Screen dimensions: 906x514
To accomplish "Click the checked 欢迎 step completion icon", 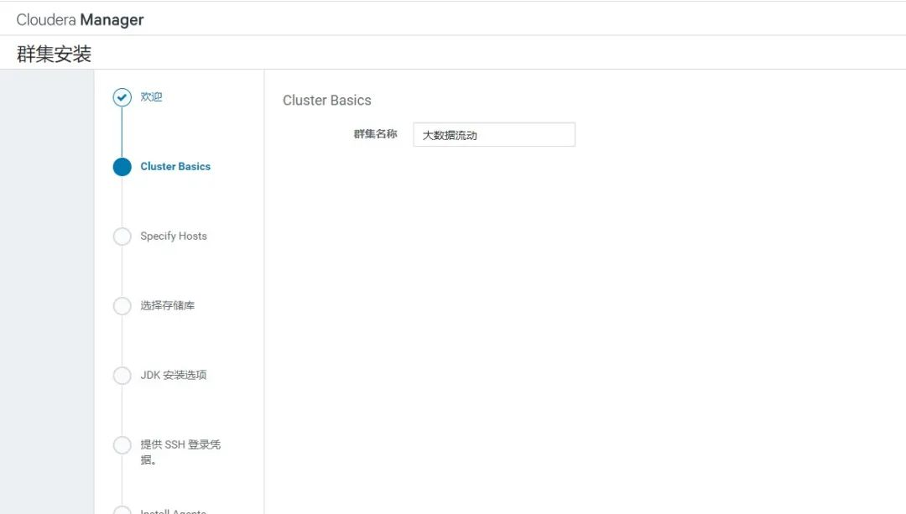I will (x=122, y=97).
